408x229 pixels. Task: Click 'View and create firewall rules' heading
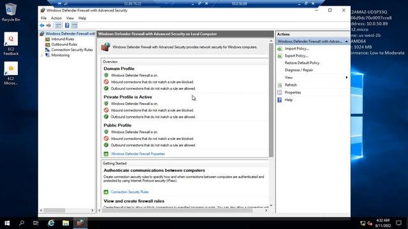click(x=134, y=201)
